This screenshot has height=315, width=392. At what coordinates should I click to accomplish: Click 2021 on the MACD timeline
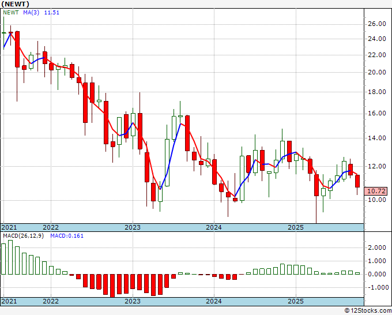pyautogui.click(x=9, y=301)
